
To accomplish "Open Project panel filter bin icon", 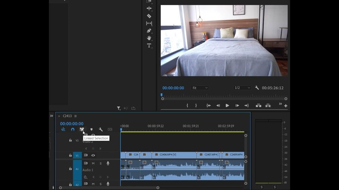I will [x=119, y=108].
